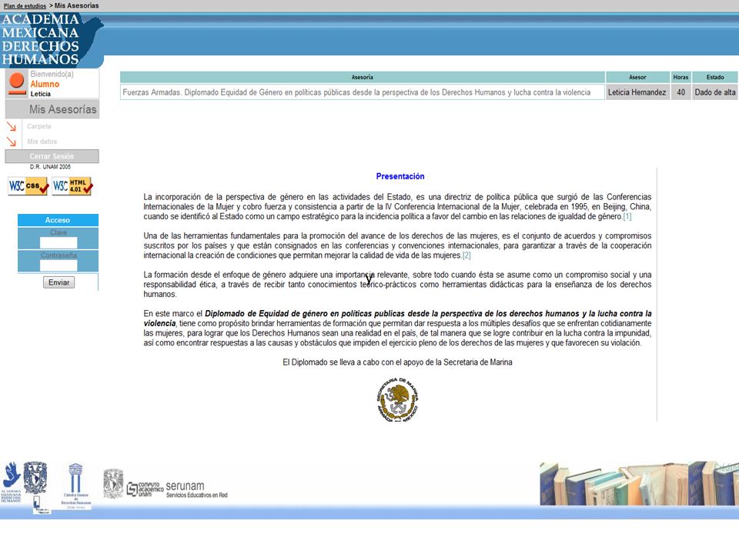Click the Presentación heading

pos(400,176)
